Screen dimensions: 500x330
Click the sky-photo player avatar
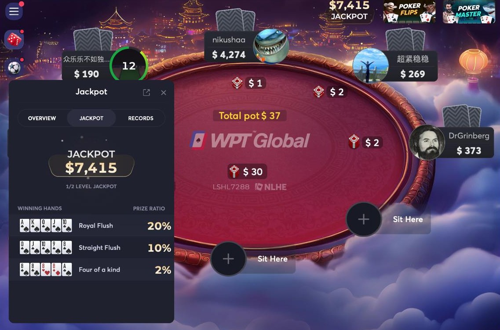click(x=370, y=65)
